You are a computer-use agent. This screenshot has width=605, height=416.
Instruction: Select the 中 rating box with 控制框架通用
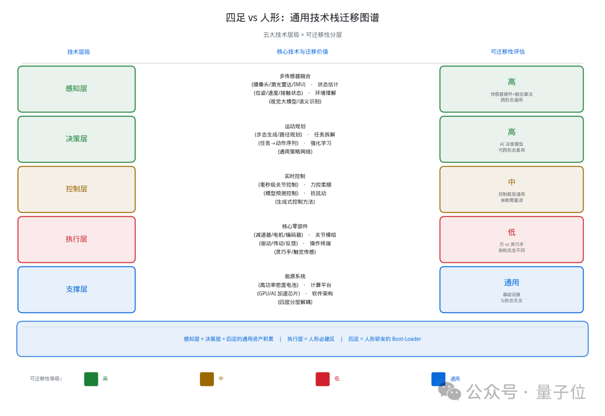[x=511, y=189]
